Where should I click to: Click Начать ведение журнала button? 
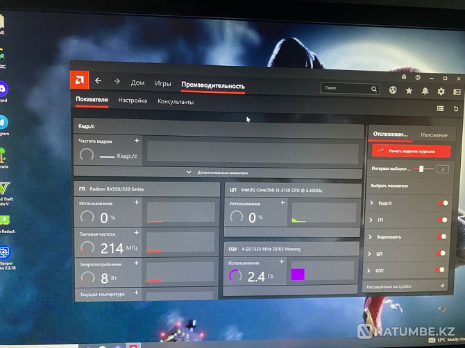click(412, 151)
